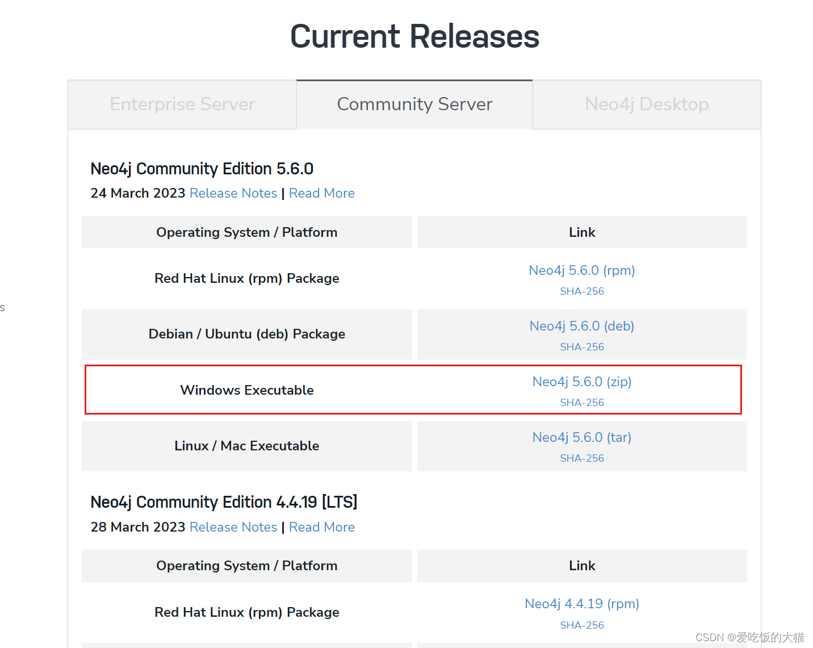
Task: Open Release Notes for Edition 4.4.19 LTS
Action: point(233,527)
